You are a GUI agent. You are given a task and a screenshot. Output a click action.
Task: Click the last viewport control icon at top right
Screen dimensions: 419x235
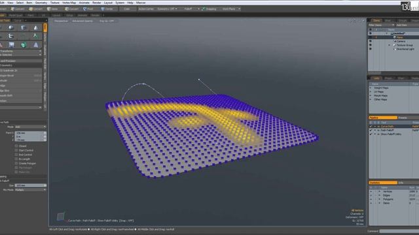363,21
